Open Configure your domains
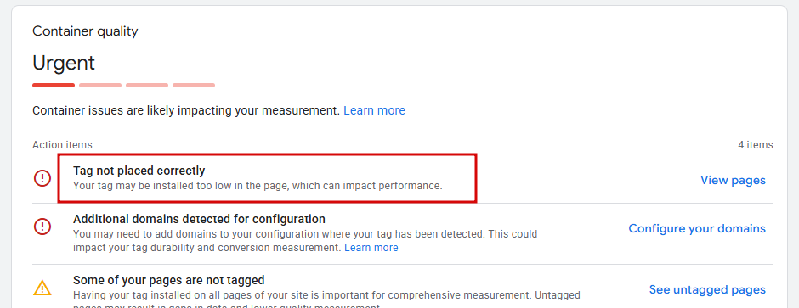Image resolution: width=799 pixels, height=308 pixels. (697, 228)
